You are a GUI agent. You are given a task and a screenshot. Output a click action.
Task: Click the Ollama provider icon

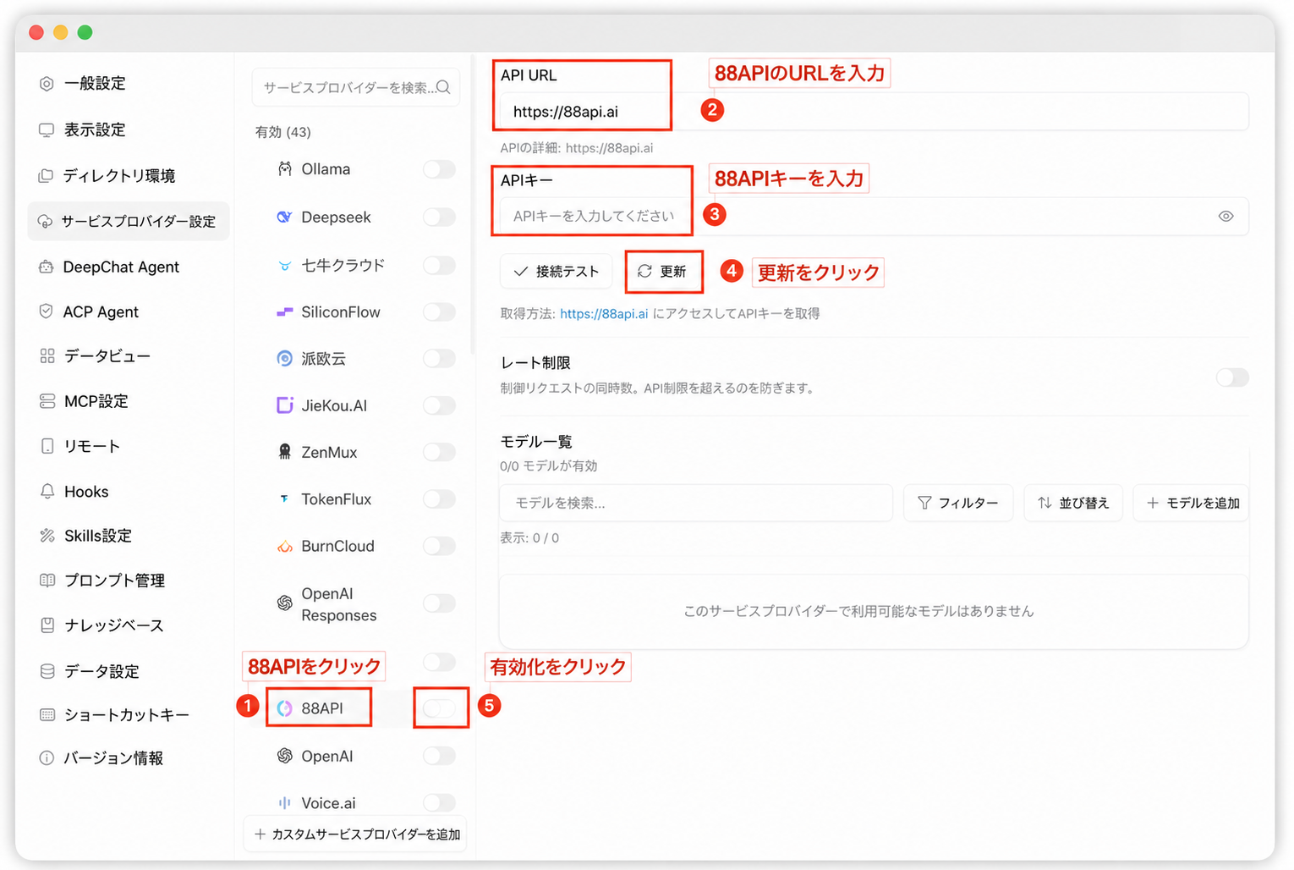point(285,169)
